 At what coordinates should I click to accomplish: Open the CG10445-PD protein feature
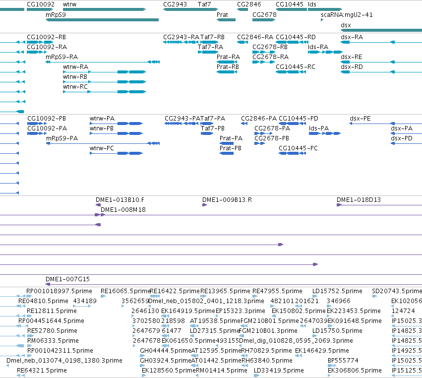point(292,124)
